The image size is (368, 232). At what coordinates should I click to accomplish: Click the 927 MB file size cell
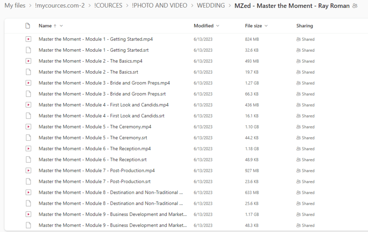pyautogui.click(x=252, y=171)
